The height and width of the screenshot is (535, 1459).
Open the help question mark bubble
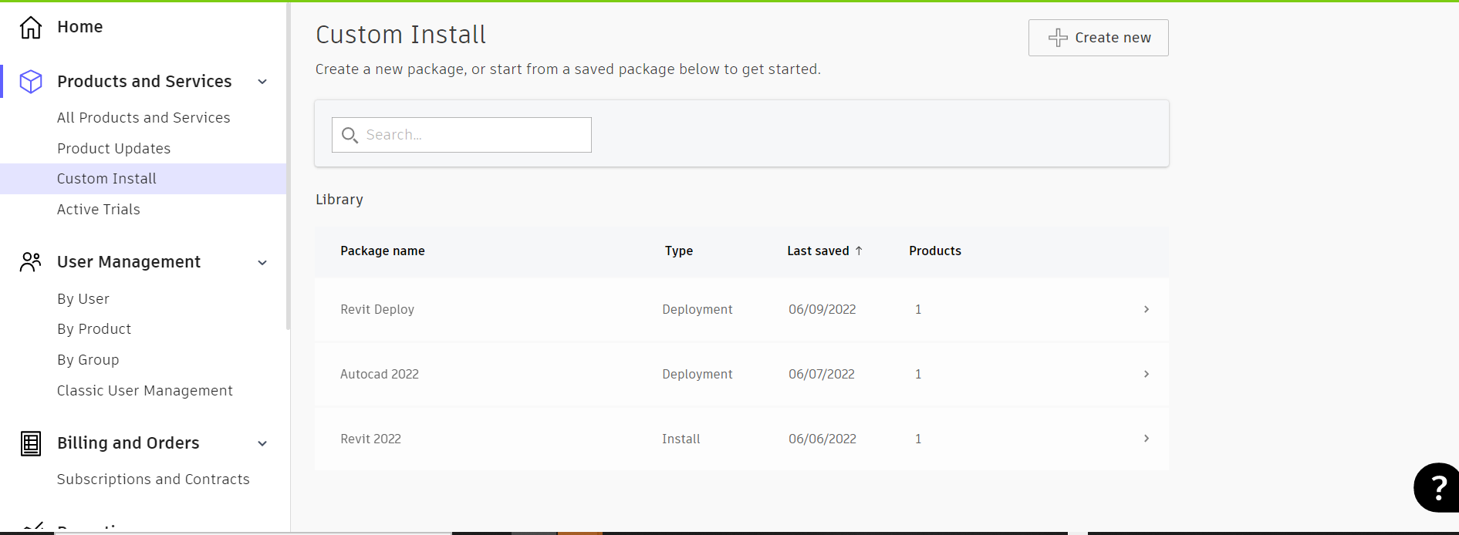(1437, 487)
